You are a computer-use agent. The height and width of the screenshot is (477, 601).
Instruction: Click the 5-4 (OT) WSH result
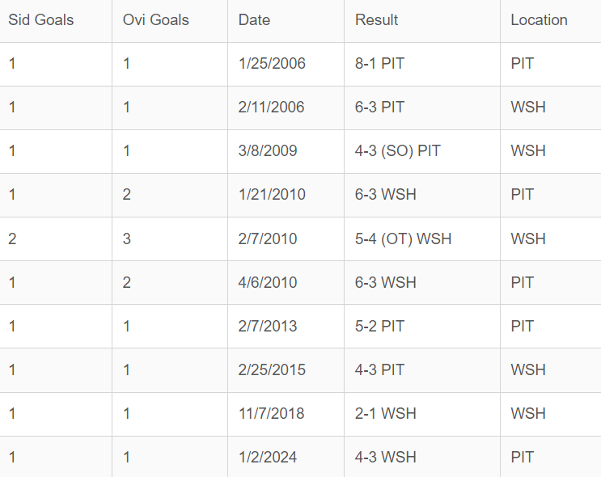click(x=403, y=238)
